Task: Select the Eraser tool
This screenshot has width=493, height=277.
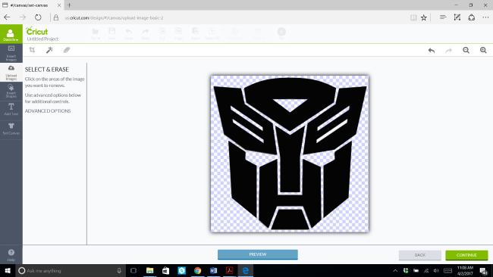Action: click(x=66, y=50)
